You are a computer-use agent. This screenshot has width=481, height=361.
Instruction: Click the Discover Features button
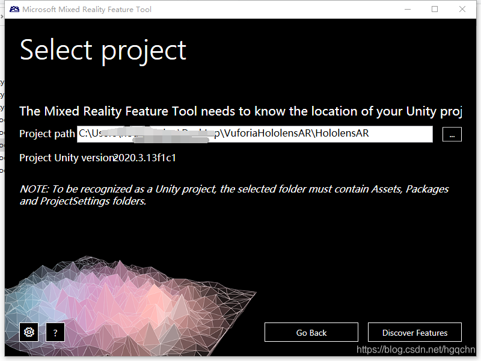(x=415, y=332)
